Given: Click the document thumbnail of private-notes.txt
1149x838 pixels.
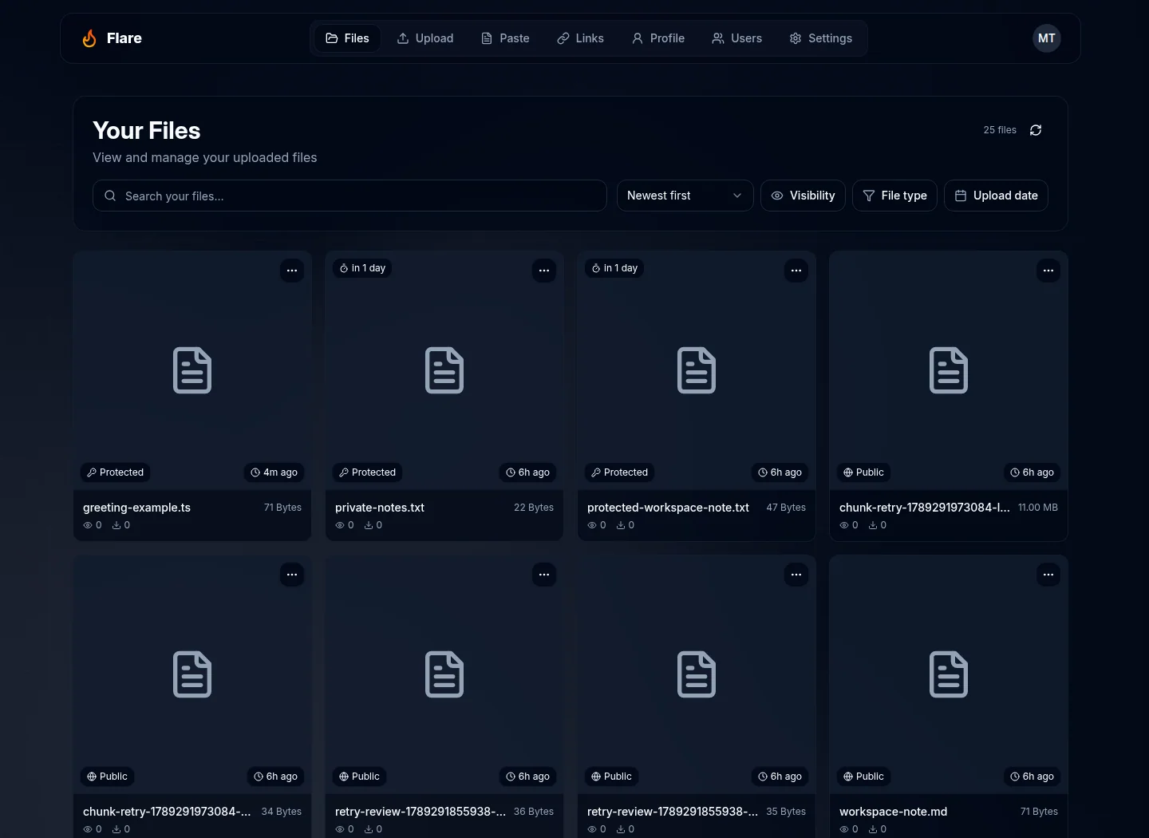Looking at the screenshot, I should (444, 370).
